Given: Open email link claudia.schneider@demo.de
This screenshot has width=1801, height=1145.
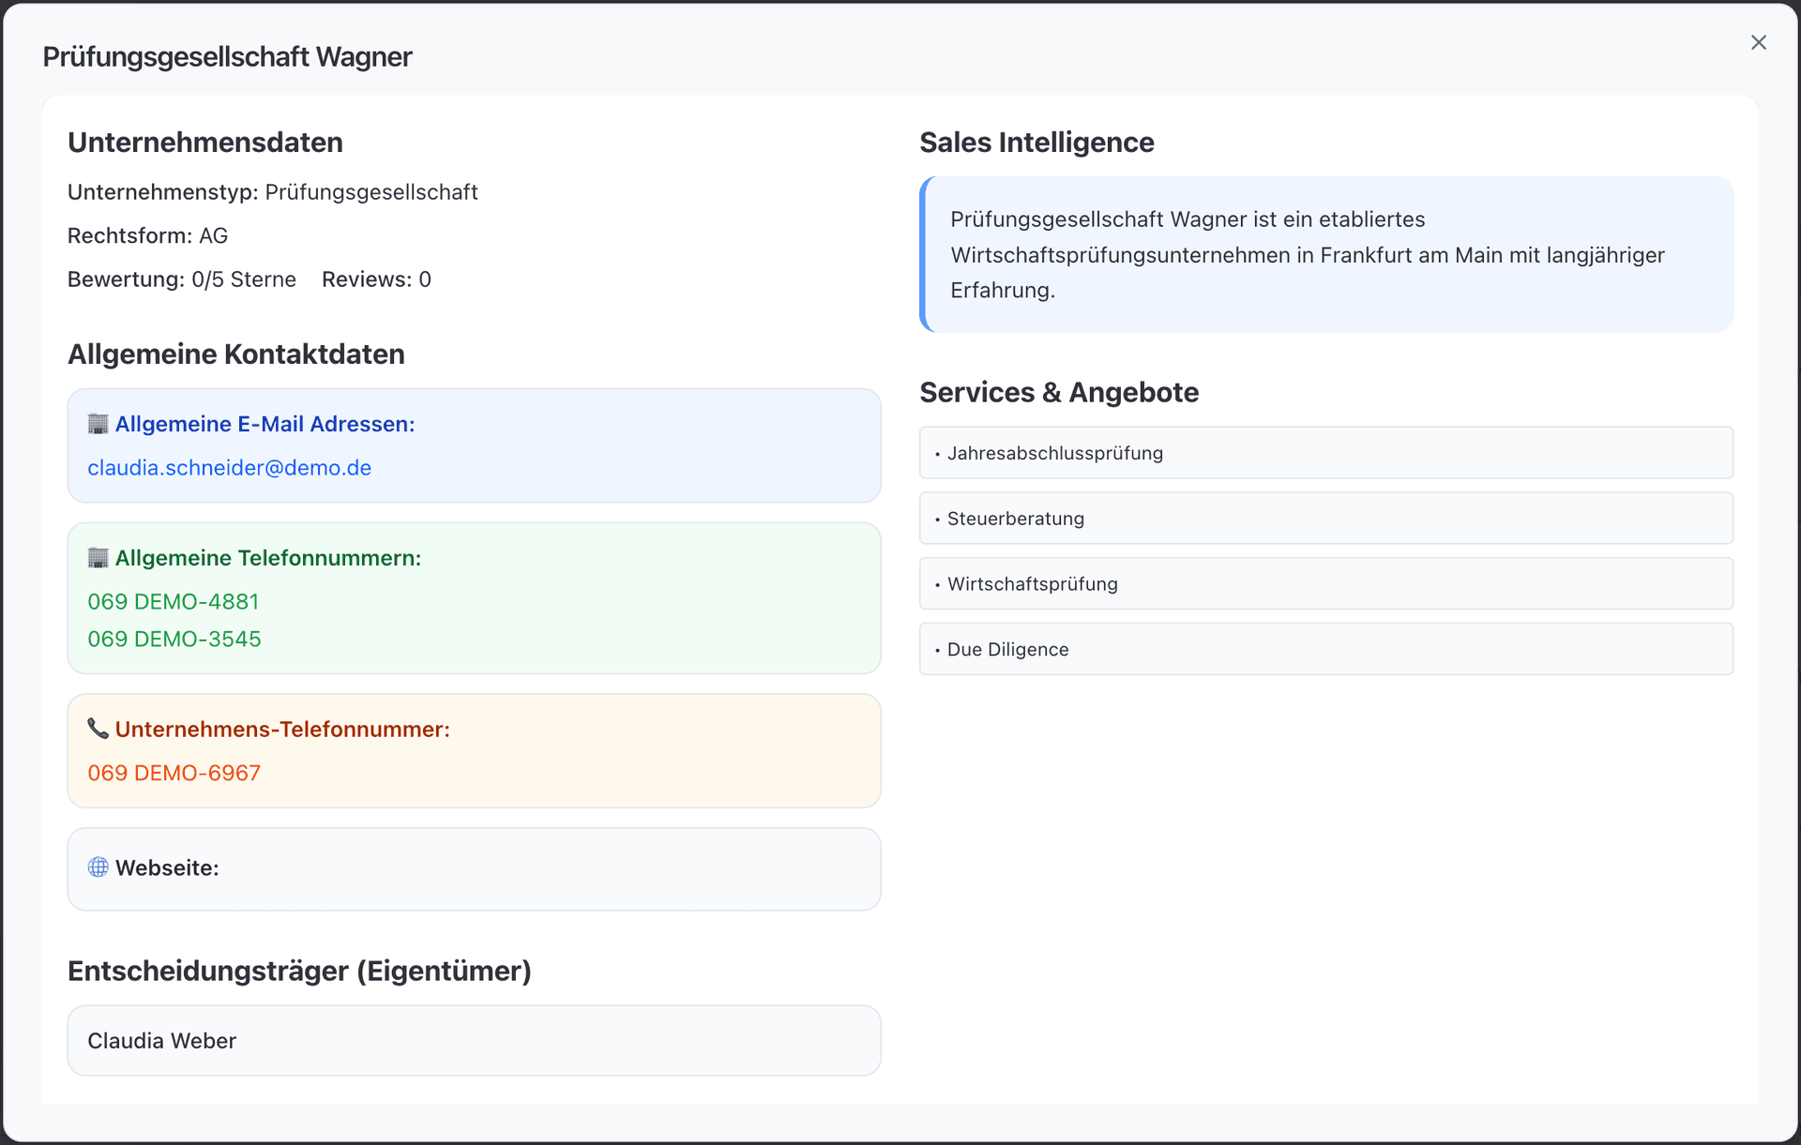Looking at the screenshot, I should pos(229,468).
